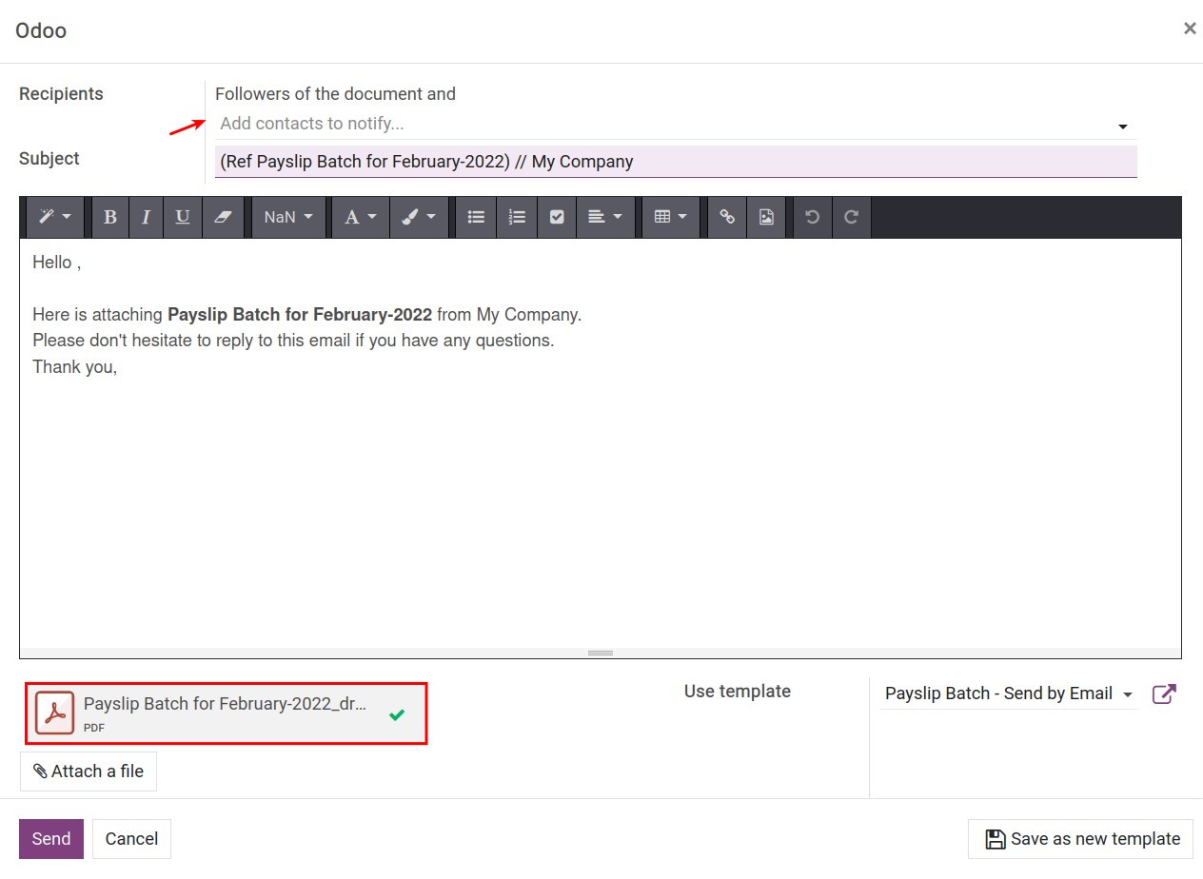Open the Payslip Batch - Send by Email template selector
Image resolution: width=1203 pixels, height=879 pixels.
click(x=1006, y=693)
